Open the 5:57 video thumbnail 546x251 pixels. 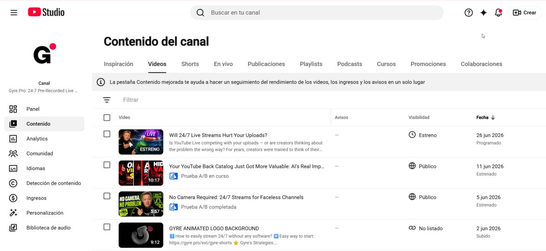click(141, 204)
